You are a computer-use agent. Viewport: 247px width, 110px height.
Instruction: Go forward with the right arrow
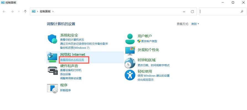[12, 12]
